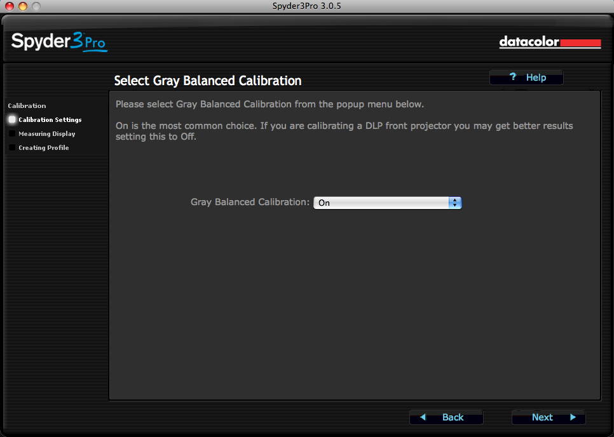Click the left arrow icon on Back
Screen dimensions: 614x437
point(423,417)
